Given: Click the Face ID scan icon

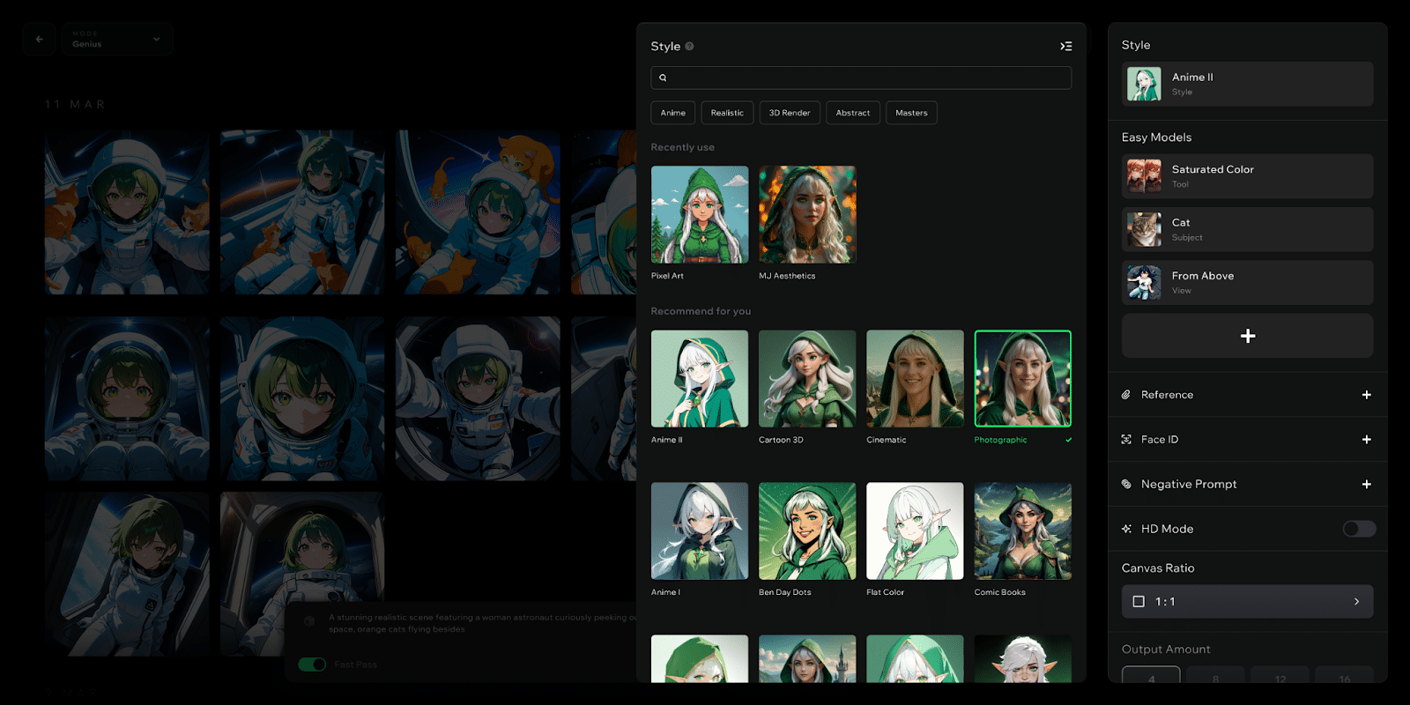Looking at the screenshot, I should (1126, 439).
